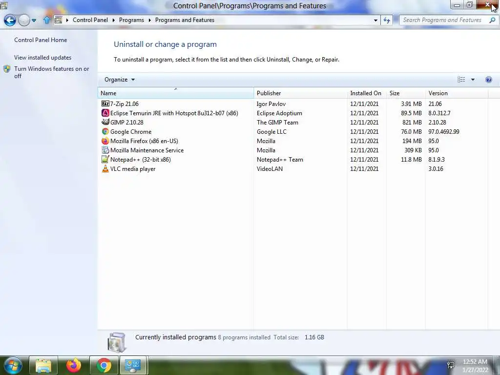Open File Explorer from the taskbar
Viewport: 500px width, 375px height.
[43, 365]
